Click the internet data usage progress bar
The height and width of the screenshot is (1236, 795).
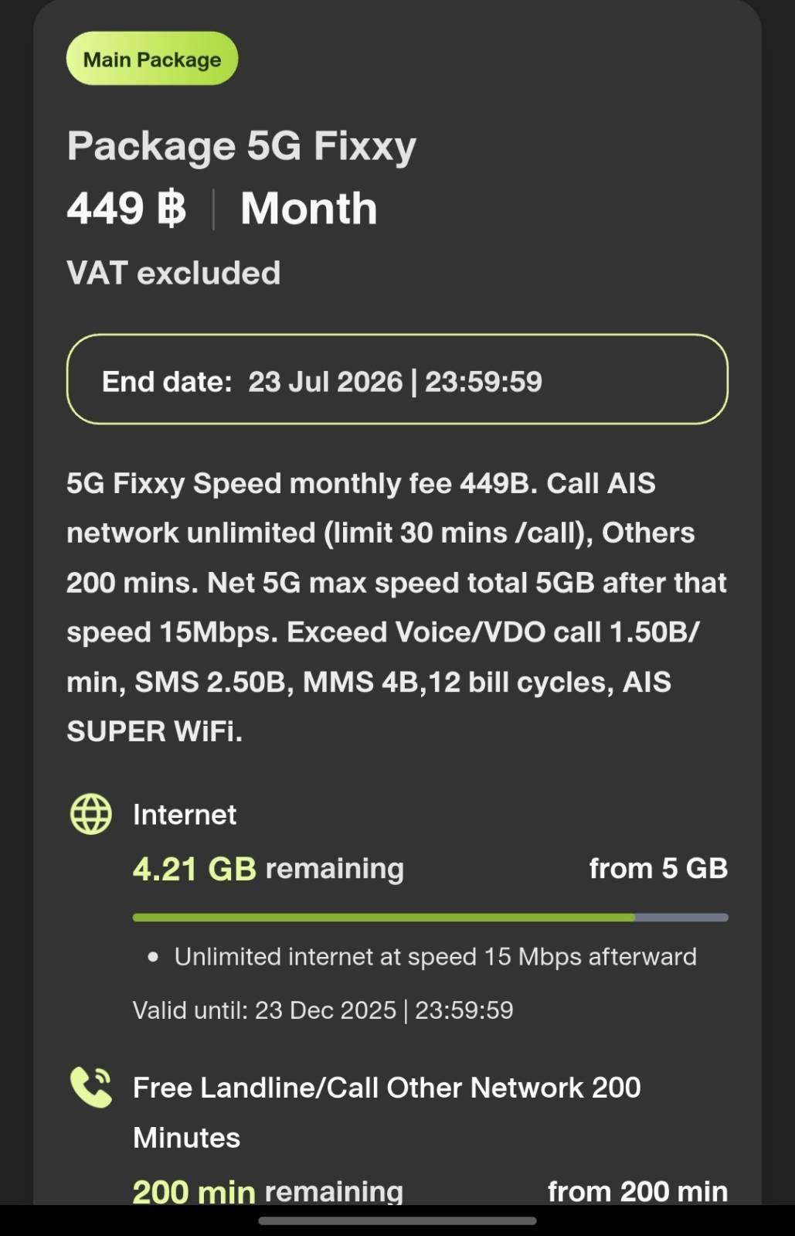(430, 918)
